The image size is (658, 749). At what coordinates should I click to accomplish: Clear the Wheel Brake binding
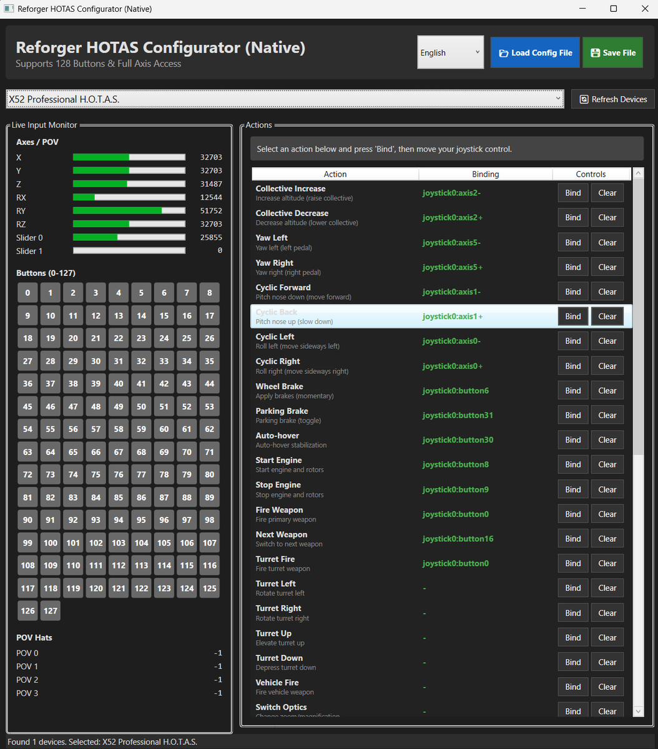(x=607, y=391)
